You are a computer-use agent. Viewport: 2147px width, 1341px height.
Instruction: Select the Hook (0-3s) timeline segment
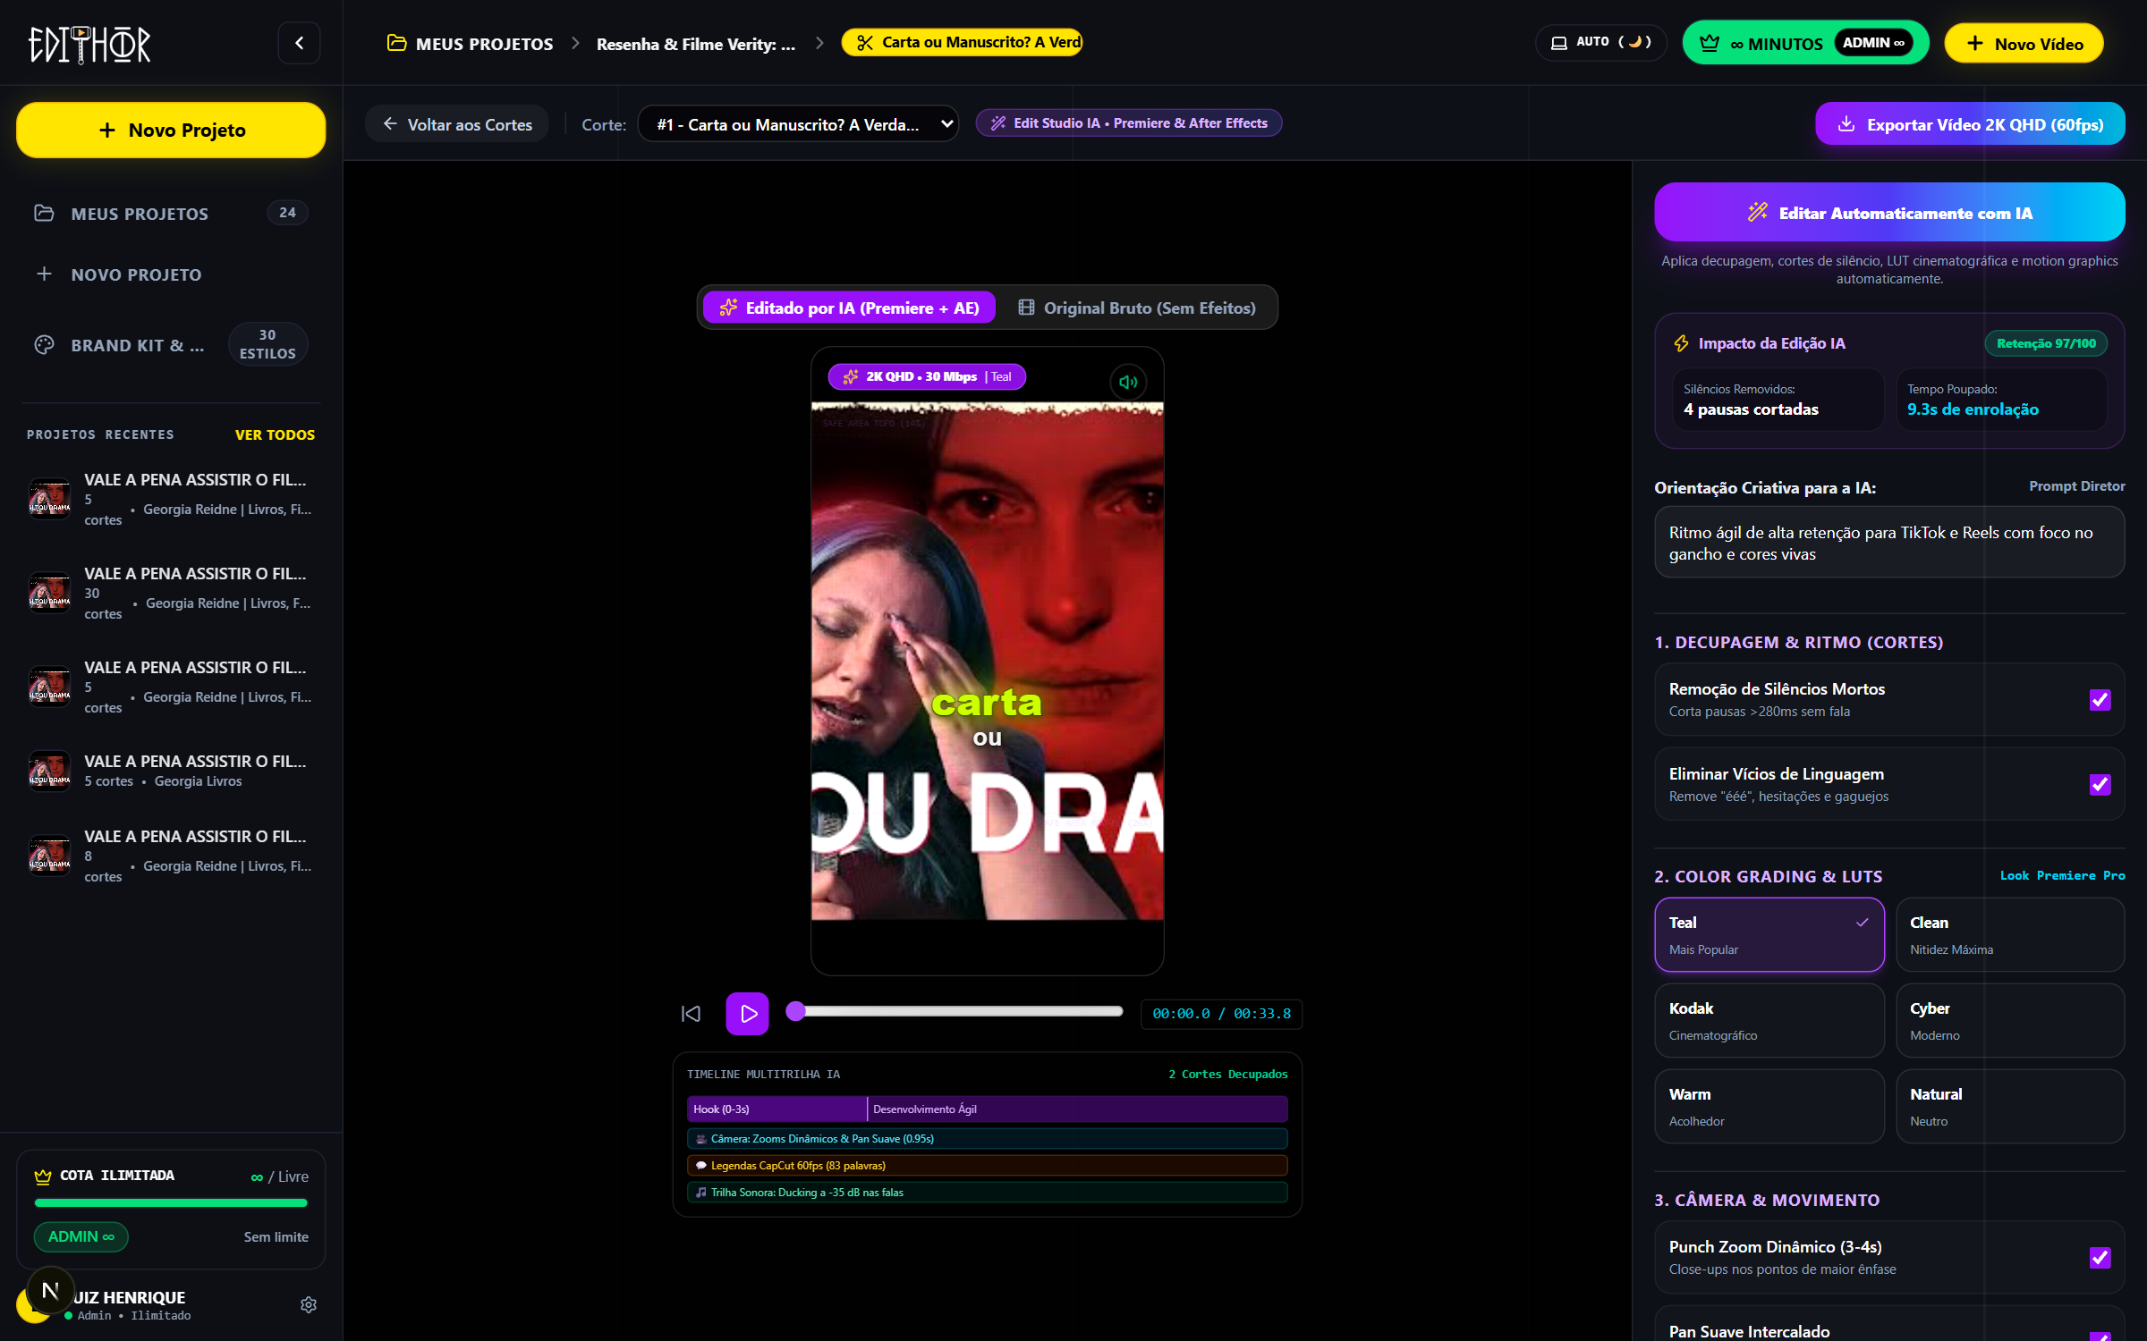(776, 1109)
